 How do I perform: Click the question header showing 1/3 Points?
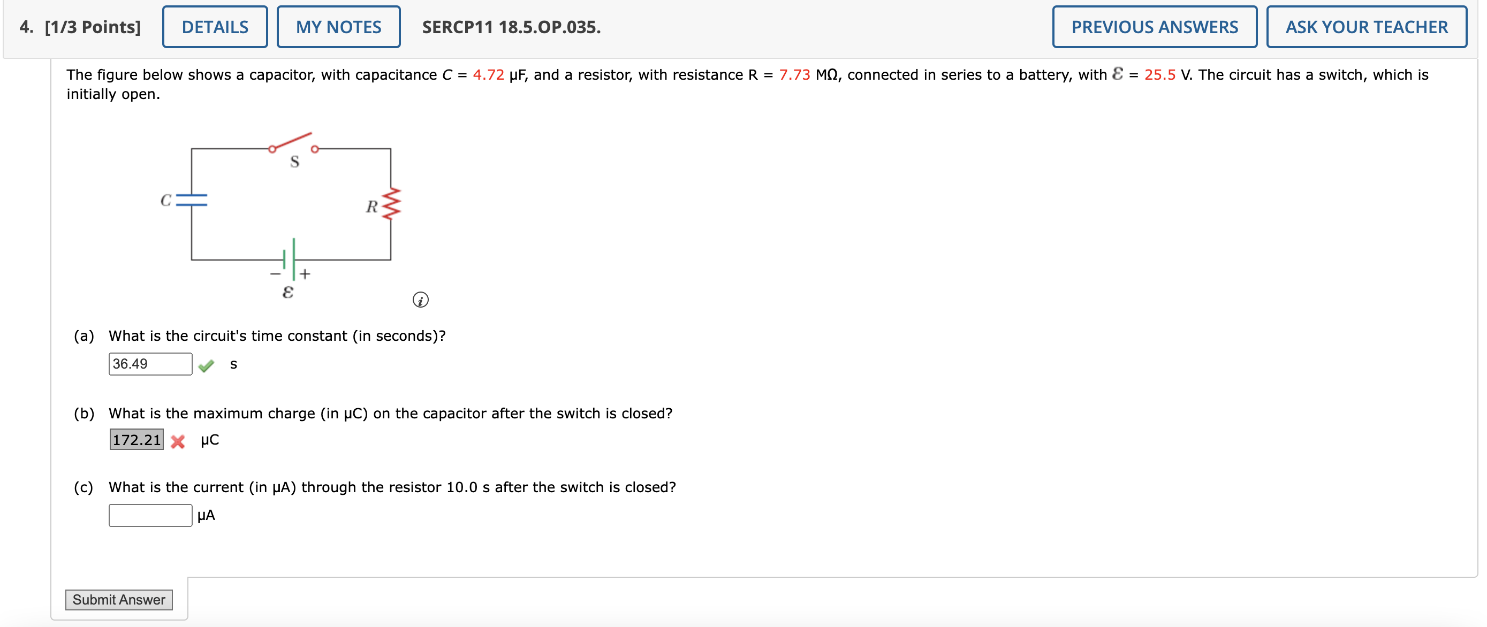click(x=93, y=27)
